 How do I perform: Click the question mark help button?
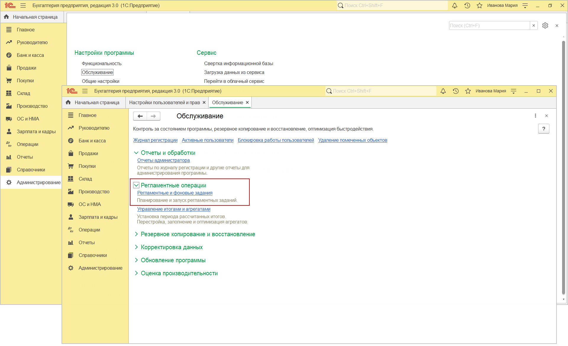click(x=543, y=129)
